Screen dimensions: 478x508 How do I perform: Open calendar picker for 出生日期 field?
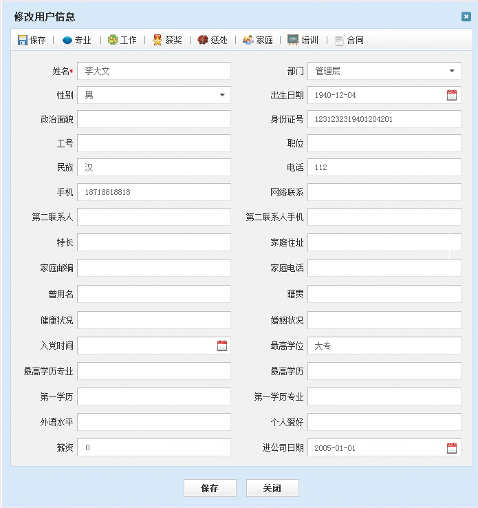point(452,95)
